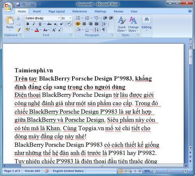Open the Font dialog launcher
Viewport: 195px width, 176px height.
(71, 35)
